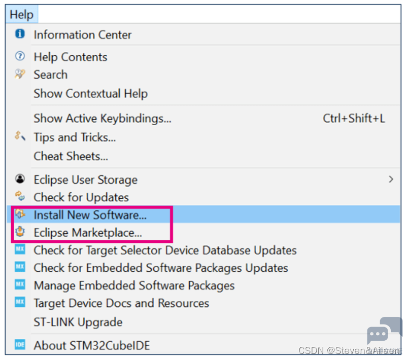Open the Help menu
The image size is (407, 359).
click(x=21, y=15)
